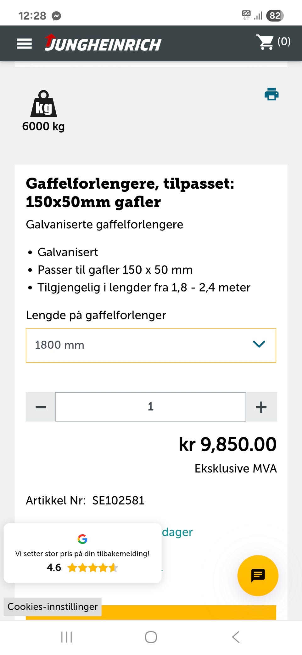Open the hamburger navigation menu
Image resolution: width=302 pixels, height=655 pixels.
[24, 44]
